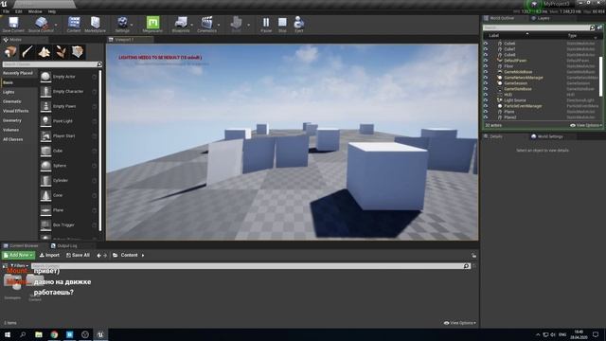This screenshot has height=341, width=606.
Task: Pick Plane from the Place list
Action: (x=68, y=210)
